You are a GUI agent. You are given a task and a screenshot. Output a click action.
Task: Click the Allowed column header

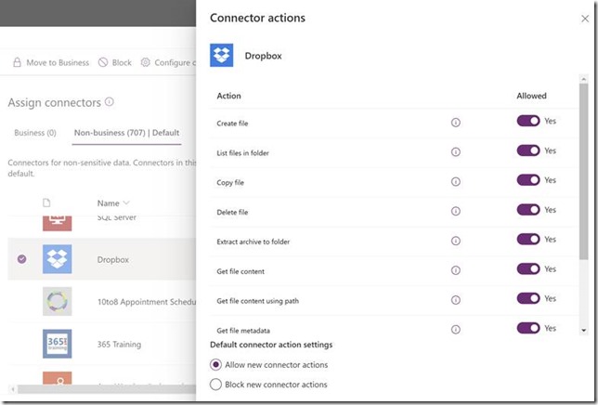point(531,96)
